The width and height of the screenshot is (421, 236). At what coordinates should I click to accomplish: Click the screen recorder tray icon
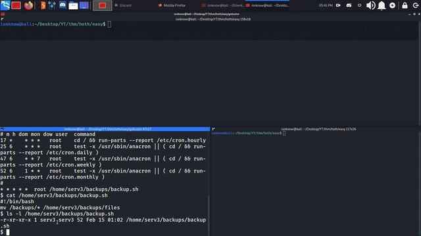(338, 5)
